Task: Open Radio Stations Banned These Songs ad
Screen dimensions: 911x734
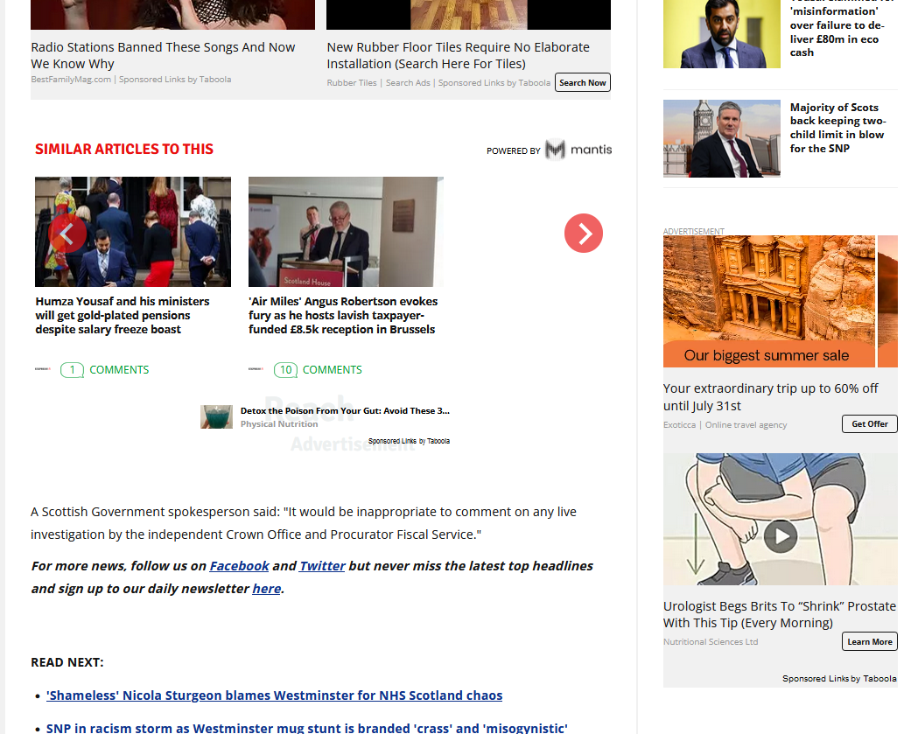Action: coord(163,55)
